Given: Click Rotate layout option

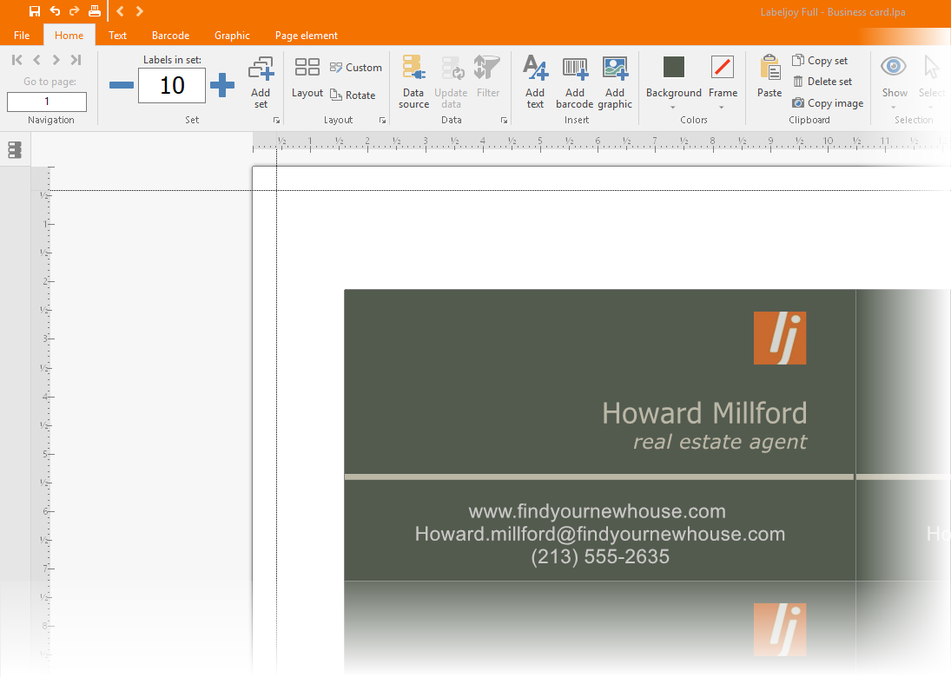Looking at the screenshot, I should [x=353, y=95].
